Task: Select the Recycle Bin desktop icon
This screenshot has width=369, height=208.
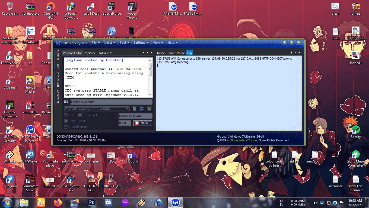Action: pos(10,9)
